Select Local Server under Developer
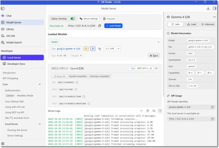Viewport: 219px width, 148px height. tap(22, 58)
